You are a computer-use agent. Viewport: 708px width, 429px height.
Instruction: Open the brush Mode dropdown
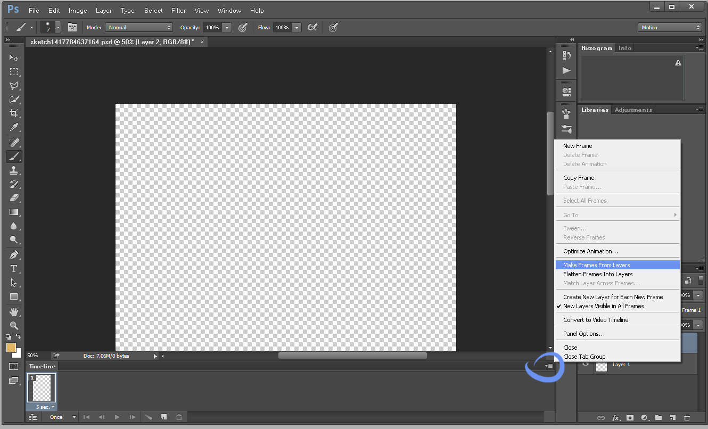point(139,27)
